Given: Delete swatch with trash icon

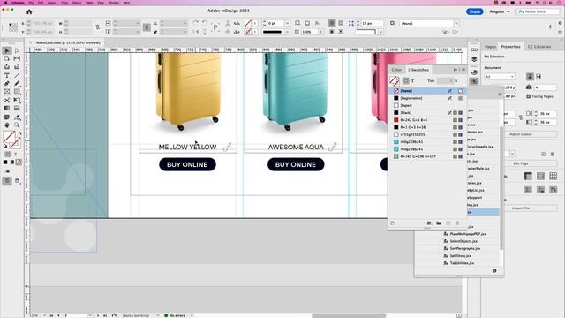Looking at the screenshot, I should (x=457, y=223).
